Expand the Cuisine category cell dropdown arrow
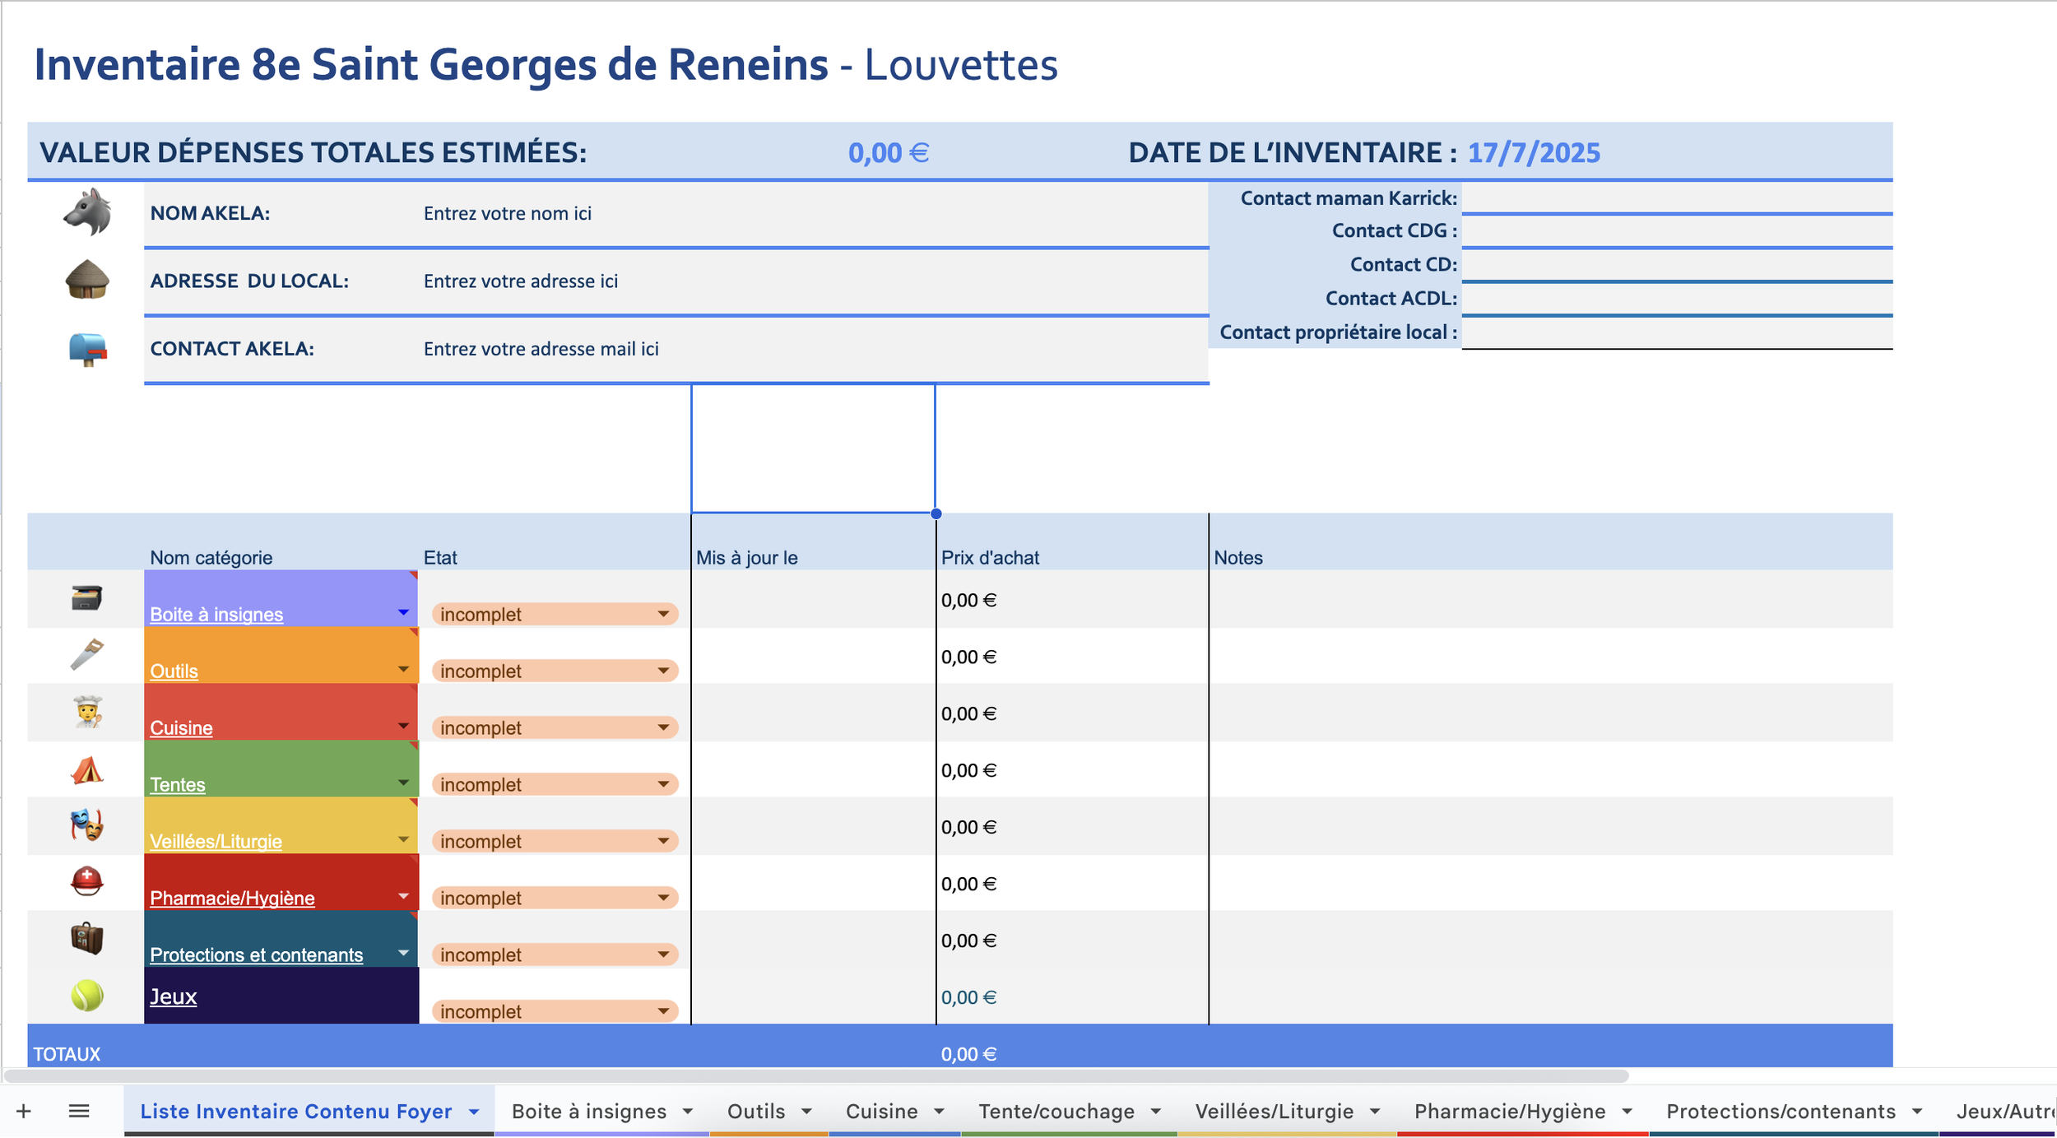The width and height of the screenshot is (2057, 1138). click(x=403, y=726)
